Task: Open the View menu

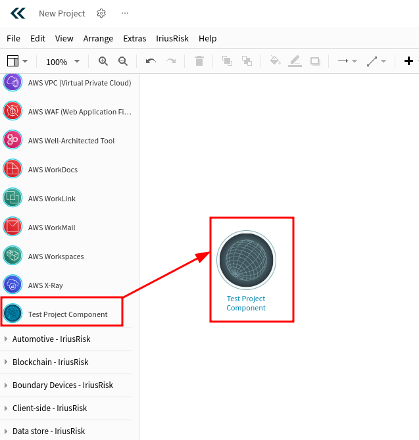Action: (x=64, y=38)
